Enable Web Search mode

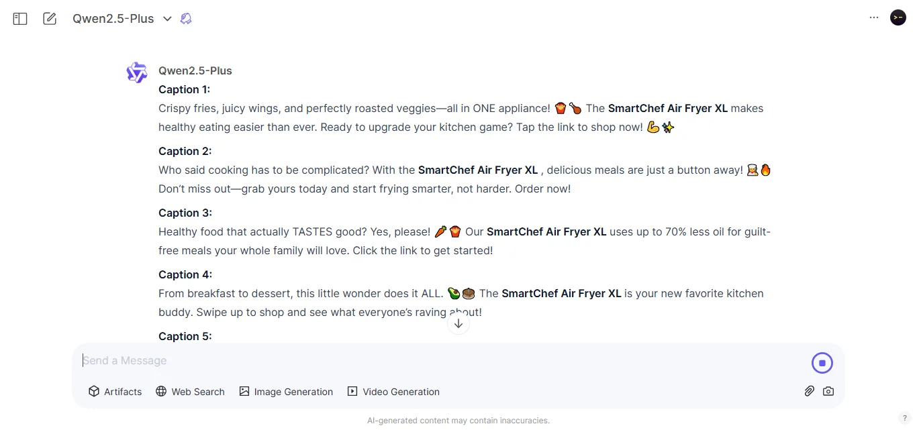click(190, 391)
